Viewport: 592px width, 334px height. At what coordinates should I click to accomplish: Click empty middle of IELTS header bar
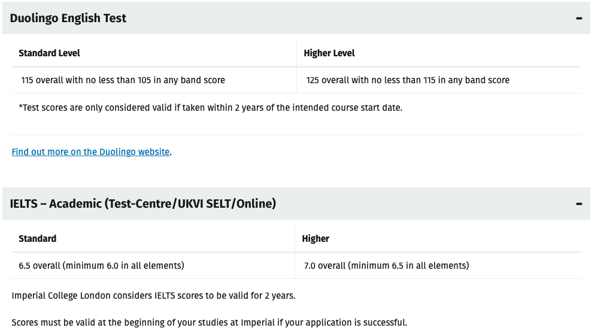tap(419, 204)
